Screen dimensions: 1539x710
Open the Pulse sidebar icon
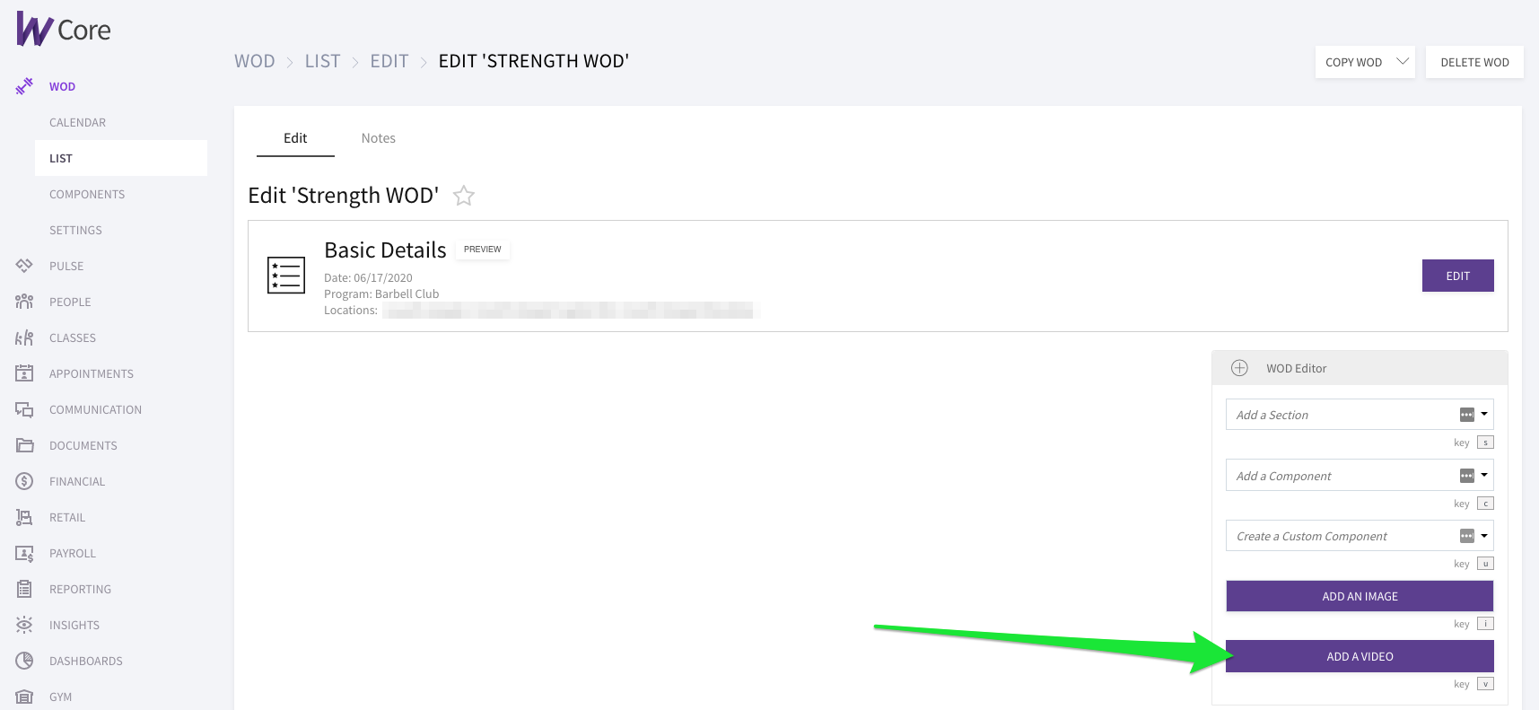coord(24,266)
